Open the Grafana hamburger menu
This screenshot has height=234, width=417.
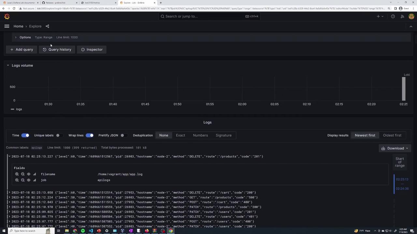click(7, 26)
